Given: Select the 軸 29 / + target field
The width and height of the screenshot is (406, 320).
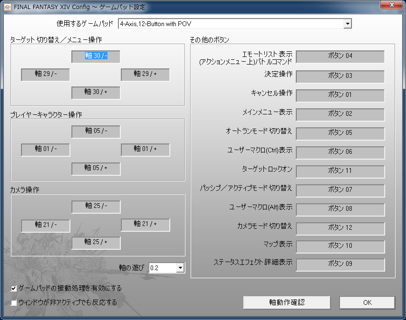Looking at the screenshot, I should point(145,75).
